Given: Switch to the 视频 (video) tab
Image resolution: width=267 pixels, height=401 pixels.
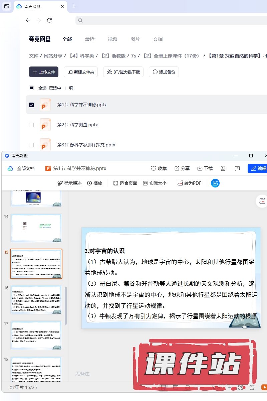Looking at the screenshot, I should 112,39.
